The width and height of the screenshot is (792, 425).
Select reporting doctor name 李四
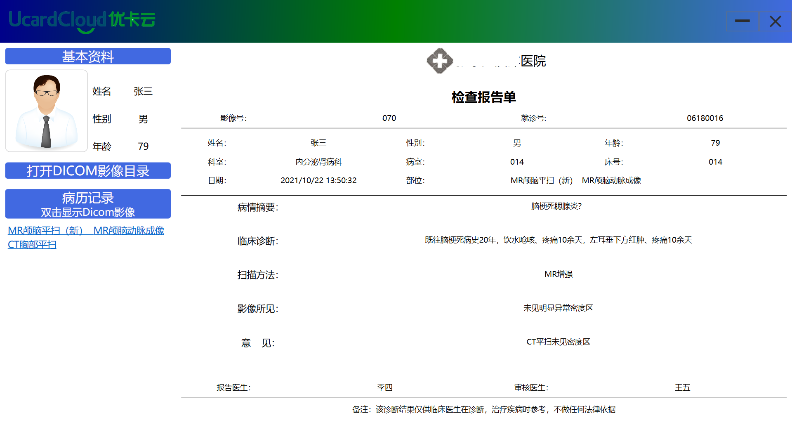(x=384, y=388)
